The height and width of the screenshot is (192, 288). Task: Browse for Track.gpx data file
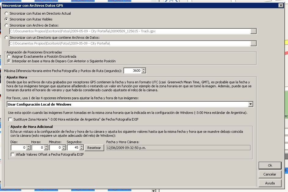(253, 31)
